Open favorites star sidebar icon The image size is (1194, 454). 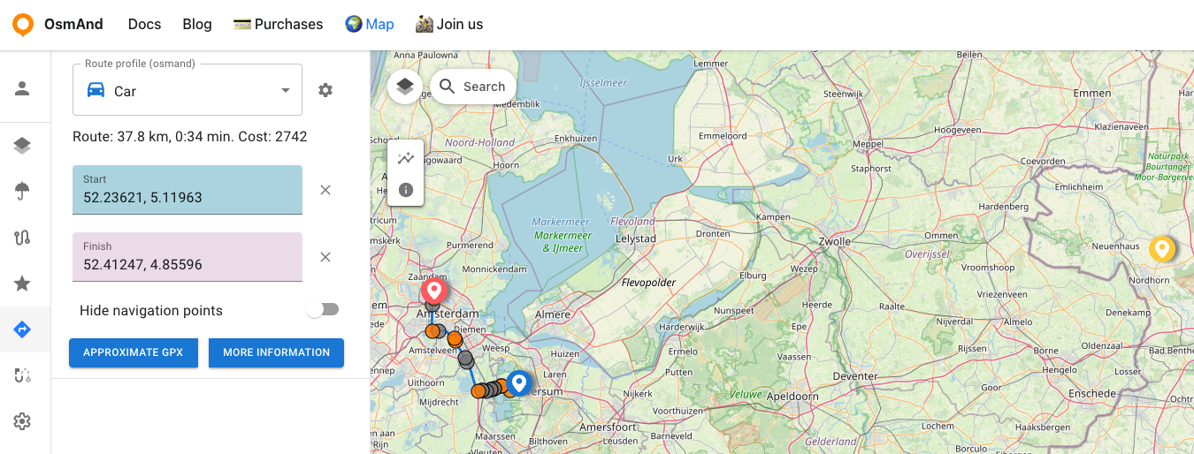(x=23, y=284)
